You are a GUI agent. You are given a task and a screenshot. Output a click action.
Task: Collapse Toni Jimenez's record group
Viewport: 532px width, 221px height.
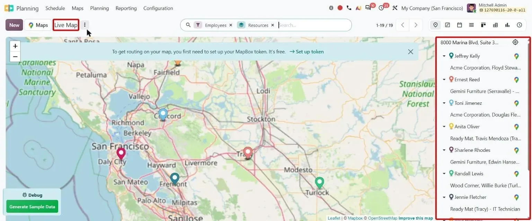point(444,103)
